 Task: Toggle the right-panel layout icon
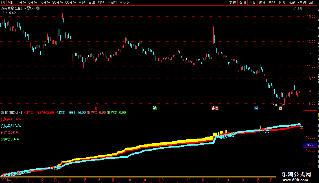point(300,8)
